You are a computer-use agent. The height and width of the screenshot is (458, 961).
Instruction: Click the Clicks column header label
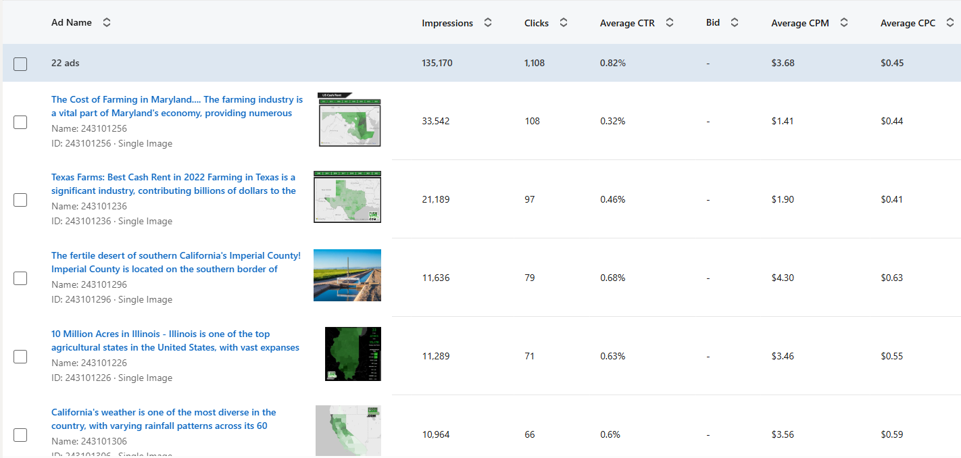tap(537, 23)
